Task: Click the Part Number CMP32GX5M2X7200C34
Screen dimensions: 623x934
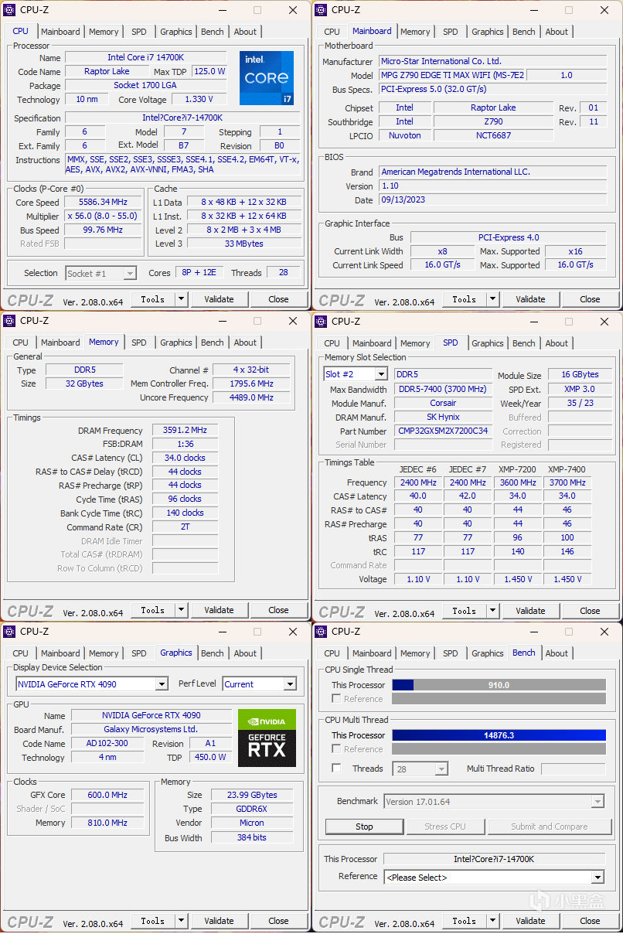Action: (443, 431)
